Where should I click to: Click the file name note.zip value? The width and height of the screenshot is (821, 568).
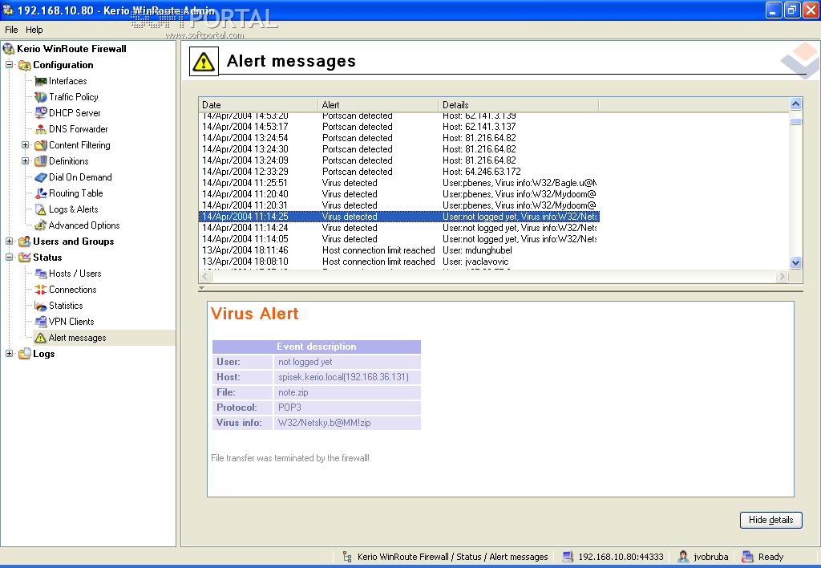coord(293,392)
